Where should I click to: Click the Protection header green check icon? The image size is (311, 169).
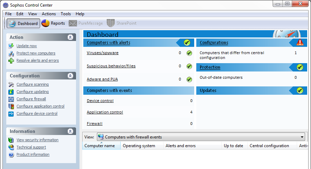click(300, 67)
